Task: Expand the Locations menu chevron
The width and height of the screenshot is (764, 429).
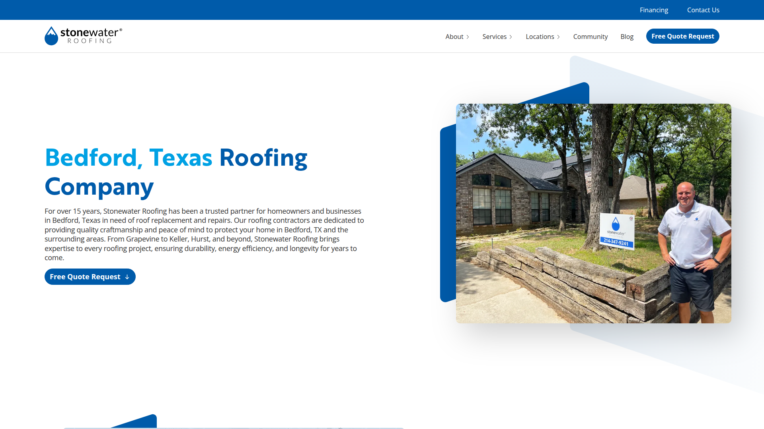Action: tap(558, 37)
